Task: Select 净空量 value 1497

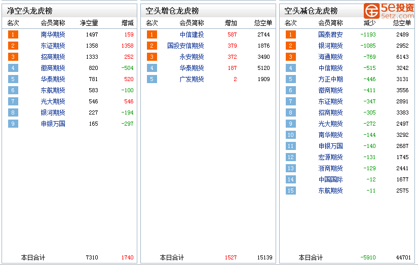Action: click(x=92, y=34)
